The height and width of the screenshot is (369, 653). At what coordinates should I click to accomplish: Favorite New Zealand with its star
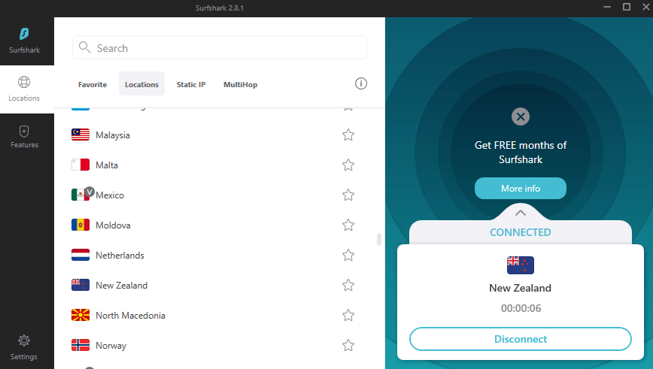coord(348,285)
